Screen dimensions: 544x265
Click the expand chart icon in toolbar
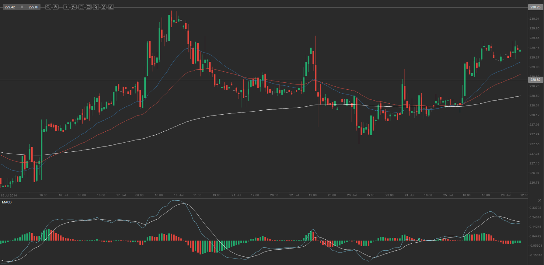click(x=88, y=7)
